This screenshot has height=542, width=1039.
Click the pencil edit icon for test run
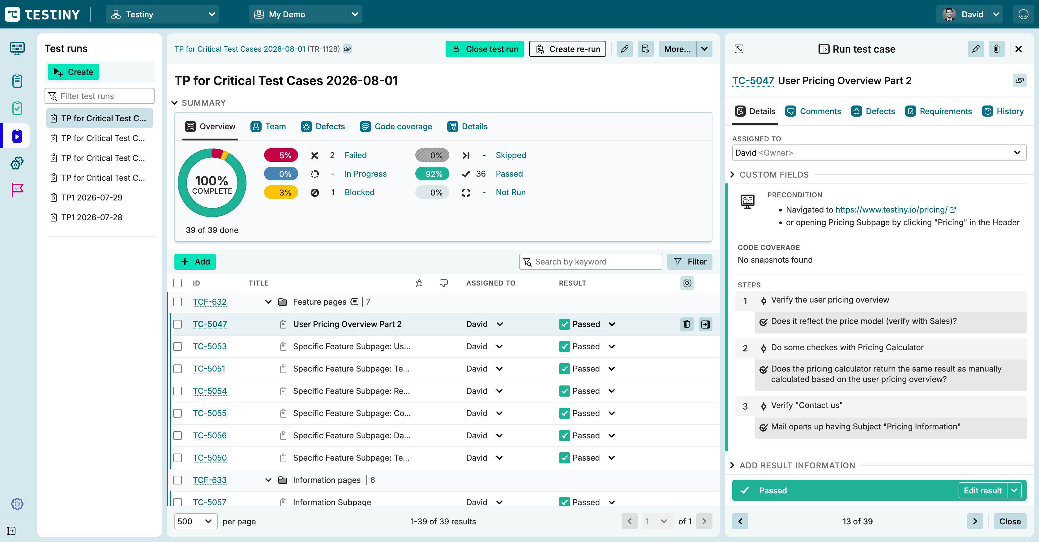[x=624, y=49]
